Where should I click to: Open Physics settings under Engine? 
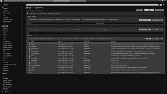pos(5,60)
